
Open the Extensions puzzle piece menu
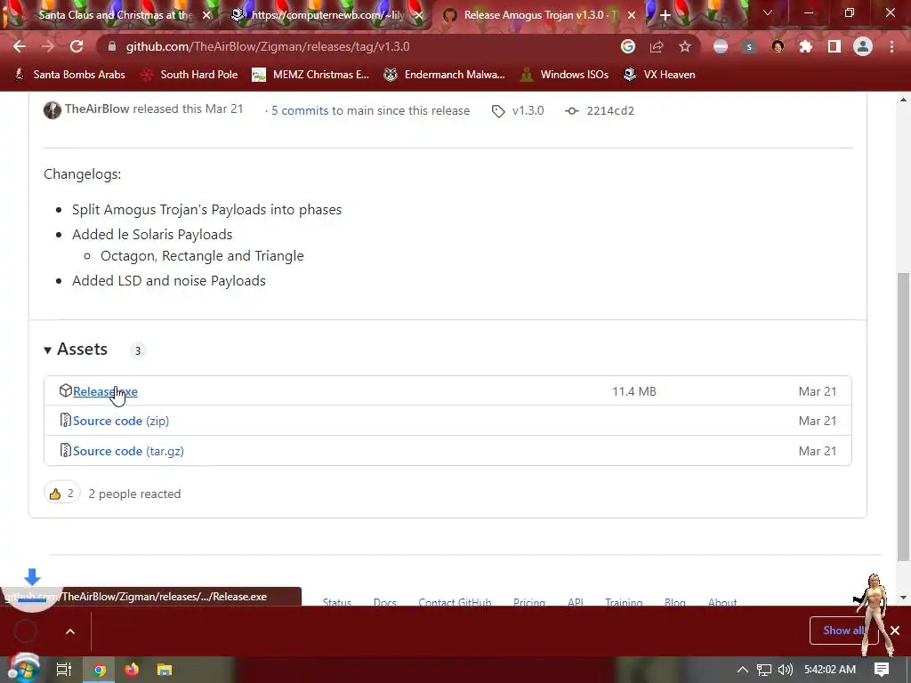pos(806,46)
